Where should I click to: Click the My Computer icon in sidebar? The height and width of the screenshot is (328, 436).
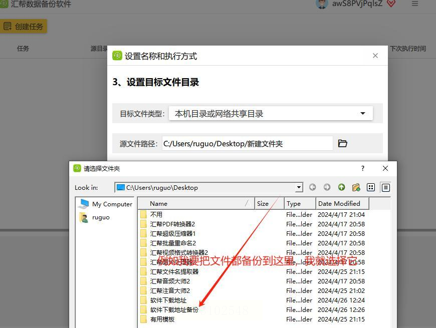point(83,204)
